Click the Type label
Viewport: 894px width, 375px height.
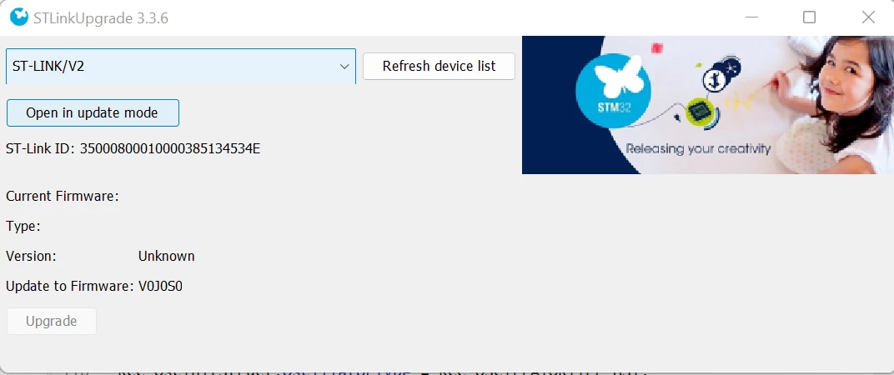tap(23, 227)
